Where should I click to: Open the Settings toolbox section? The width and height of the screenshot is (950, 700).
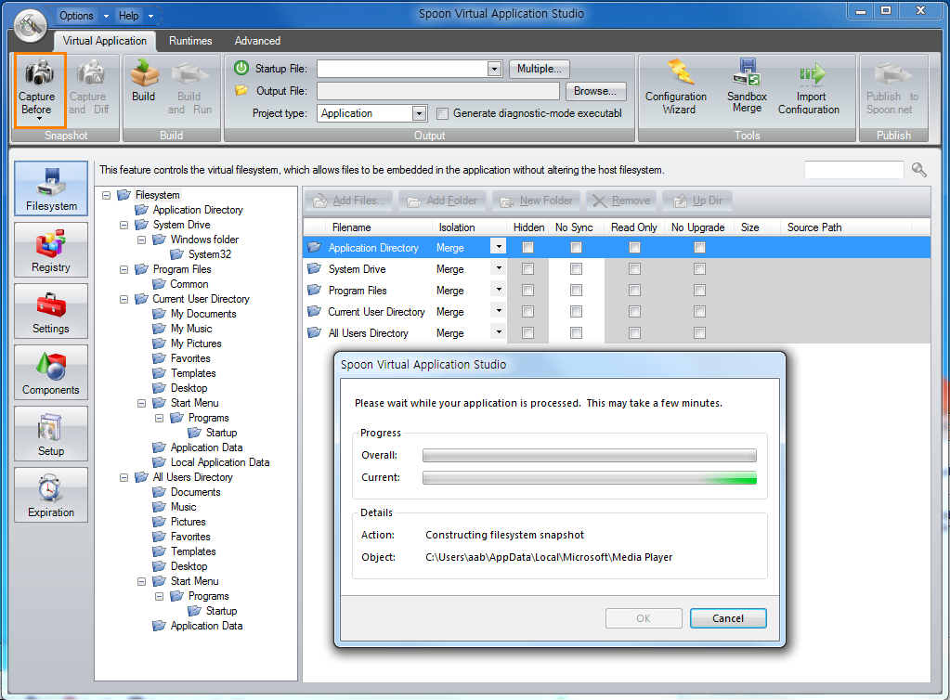pos(51,311)
